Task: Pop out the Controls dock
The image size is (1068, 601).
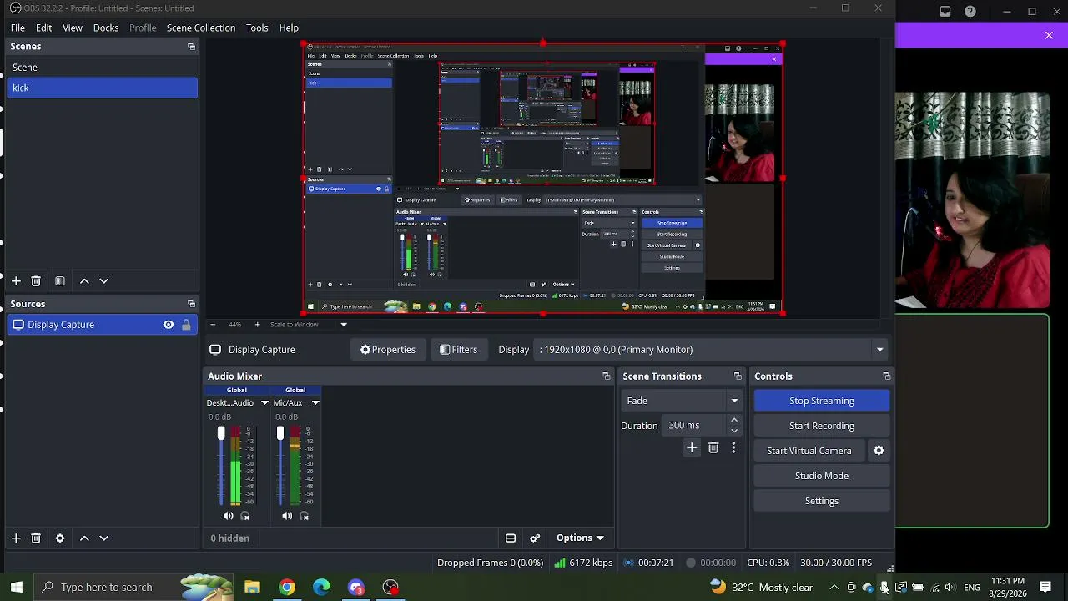Action: pos(887,376)
